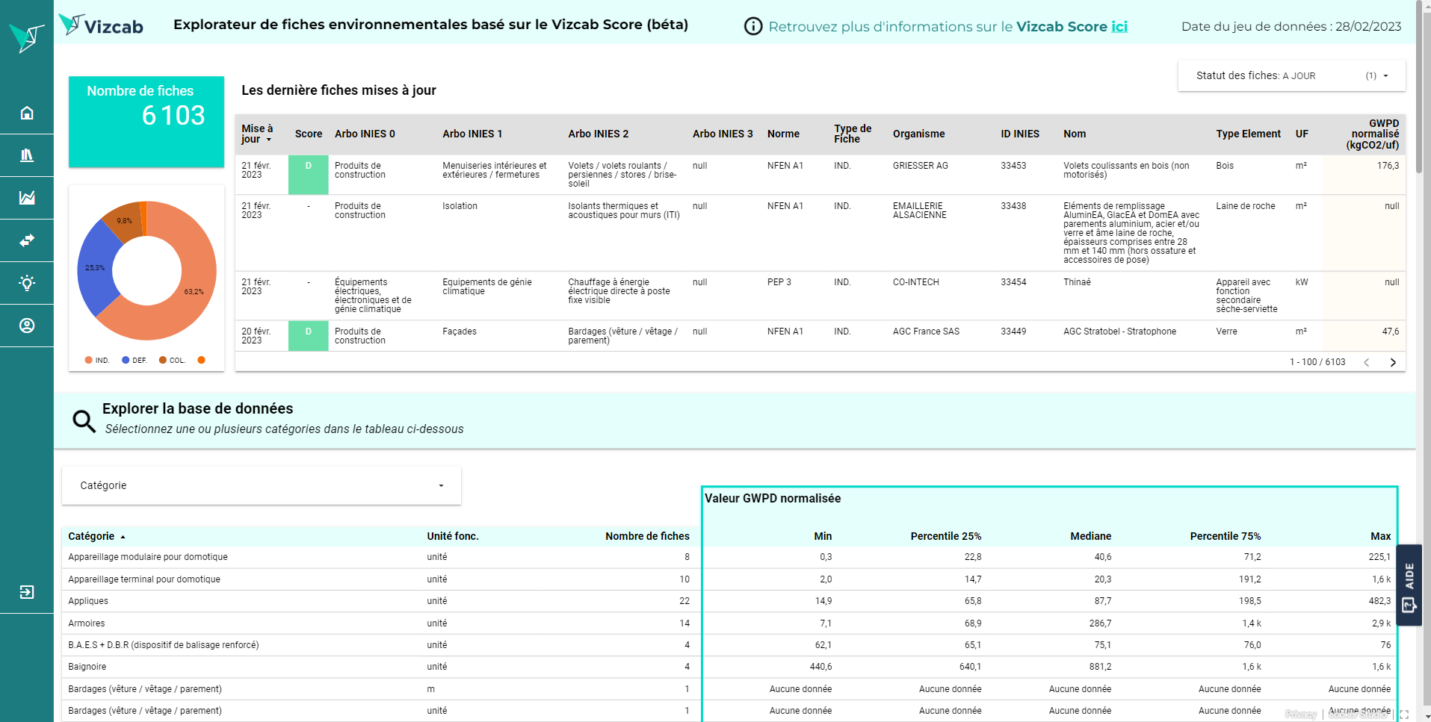Click '1 - 100 / 6103' pagination text
Screen dimensions: 1431x722
pyautogui.click(x=1317, y=362)
